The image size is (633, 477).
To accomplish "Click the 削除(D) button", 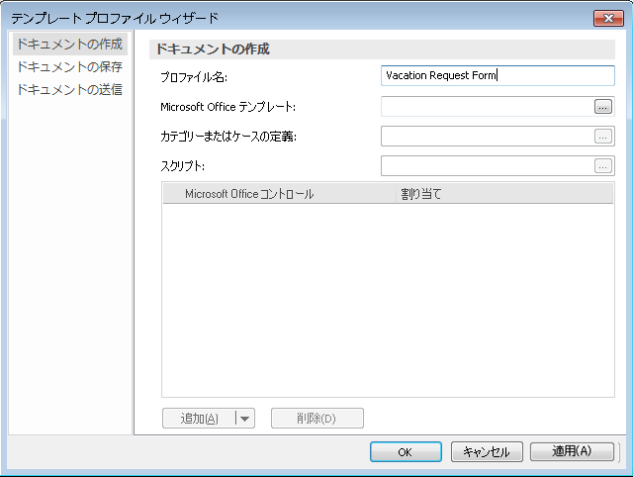I will [316, 419].
